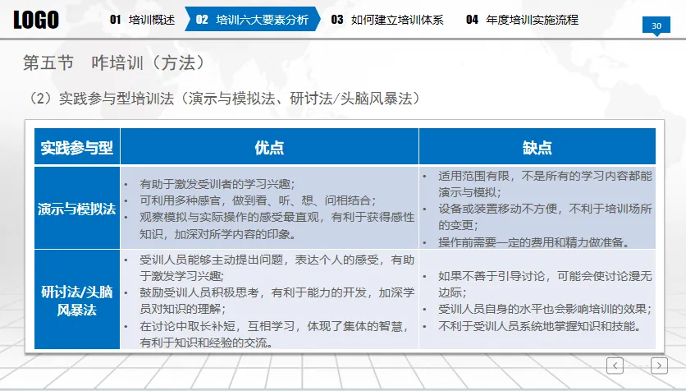Go to the previous slide arrow button
The width and height of the screenshot is (686, 391).
coord(615,366)
